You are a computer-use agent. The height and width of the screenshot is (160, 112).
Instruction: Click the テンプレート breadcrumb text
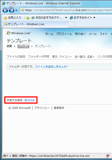(x=43, y=46)
